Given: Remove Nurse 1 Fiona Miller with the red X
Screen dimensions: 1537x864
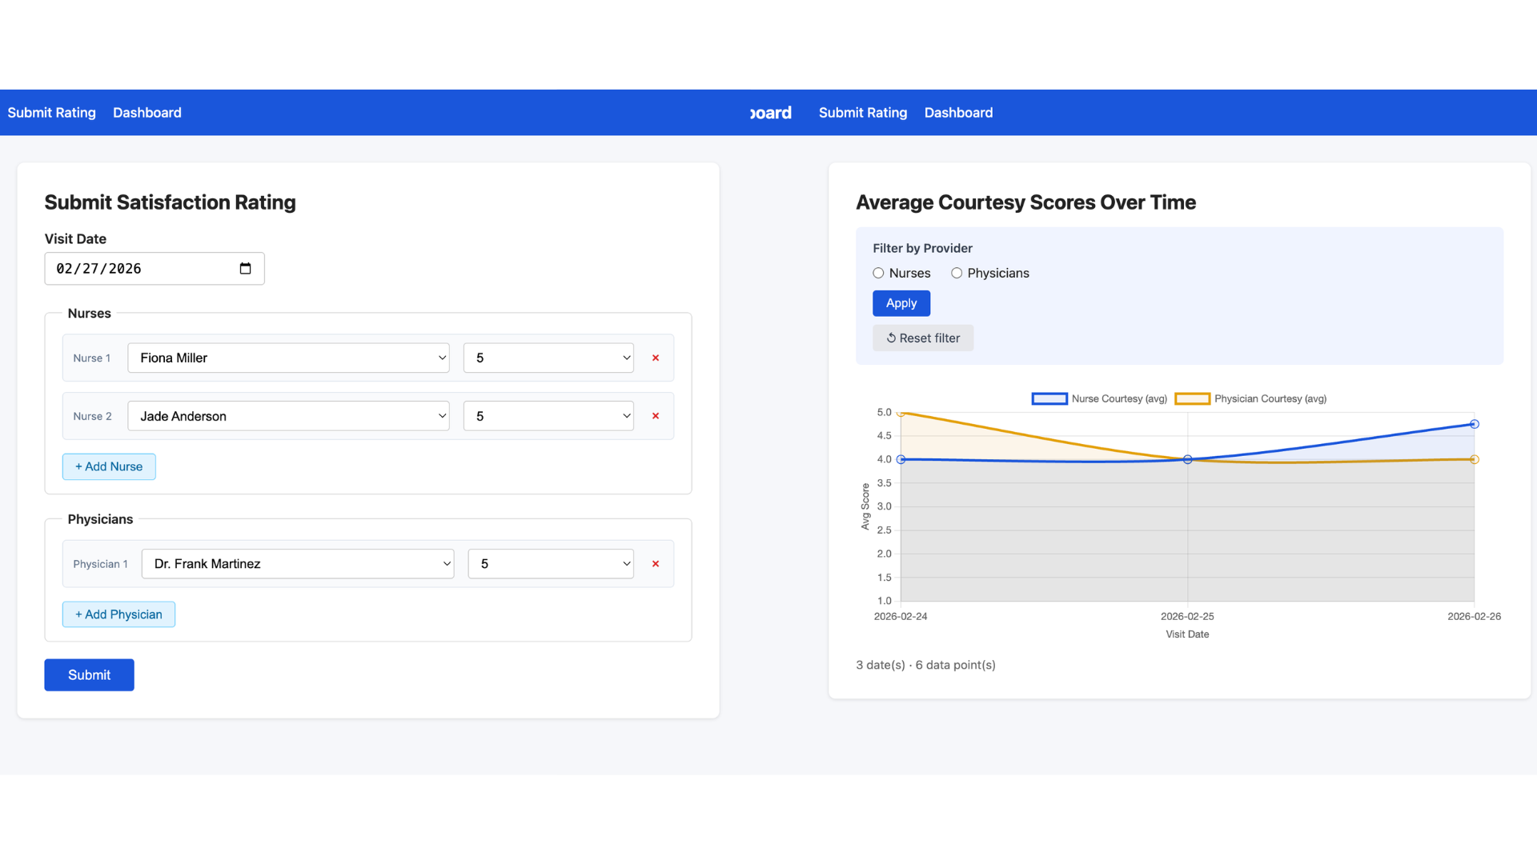Looking at the screenshot, I should click(655, 358).
